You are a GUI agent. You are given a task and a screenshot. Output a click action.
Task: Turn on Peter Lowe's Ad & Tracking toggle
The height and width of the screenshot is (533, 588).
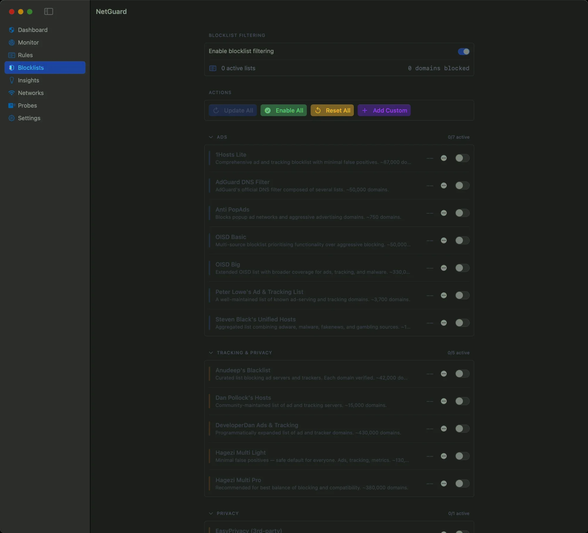(x=462, y=295)
